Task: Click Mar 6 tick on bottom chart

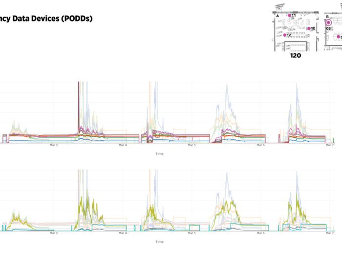Action: (261, 233)
